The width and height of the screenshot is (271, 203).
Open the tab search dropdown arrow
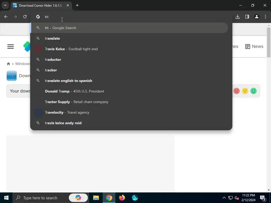pos(5,5)
